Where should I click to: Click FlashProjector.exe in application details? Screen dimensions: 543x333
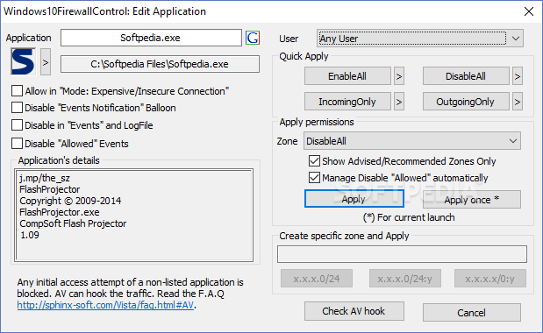pos(60,212)
